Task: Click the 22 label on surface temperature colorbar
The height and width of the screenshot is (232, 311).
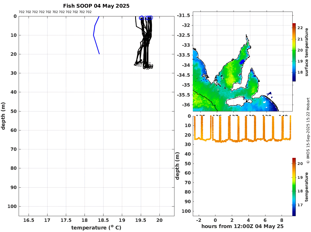Action: (x=300, y=28)
